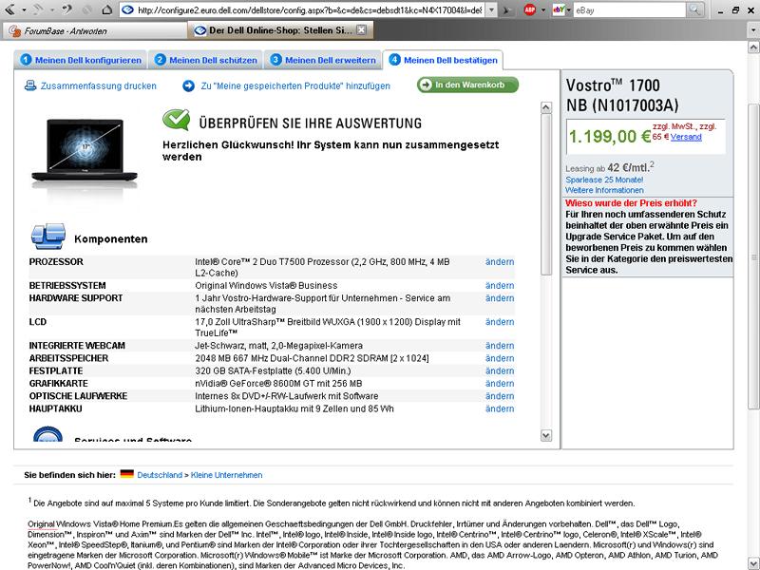760x570 pixels.
Task: Click ändern in the LCD row
Action: [500, 322]
